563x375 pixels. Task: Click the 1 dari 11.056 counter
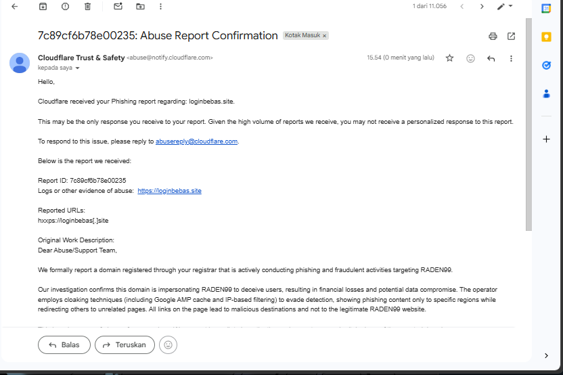click(430, 6)
